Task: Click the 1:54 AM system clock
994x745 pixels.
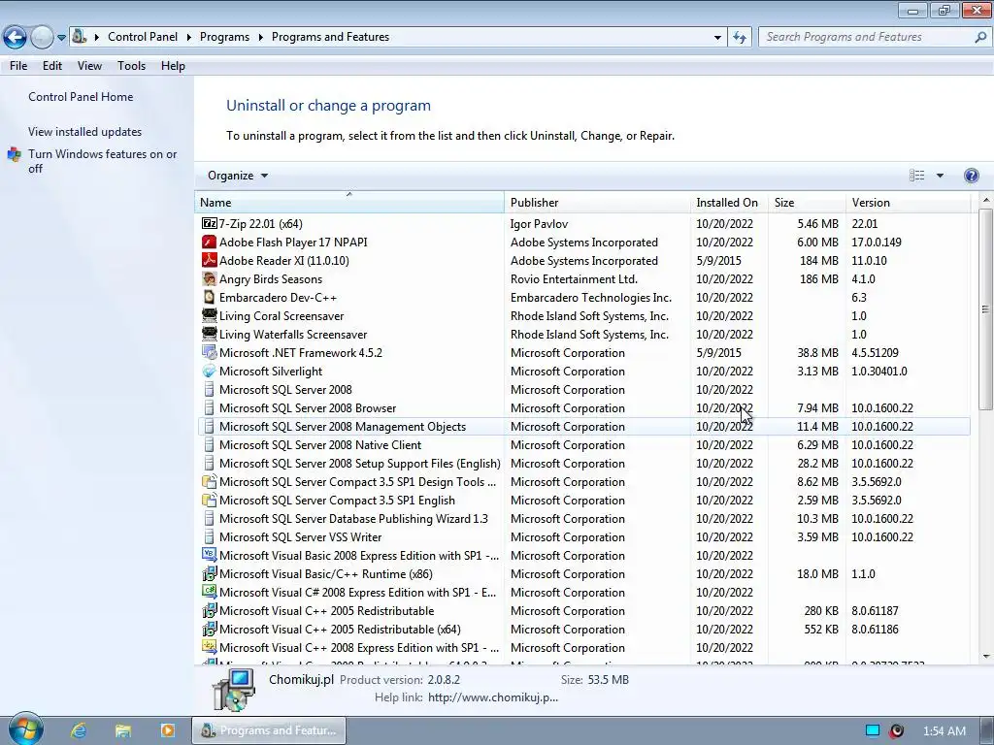Action: [x=944, y=731]
